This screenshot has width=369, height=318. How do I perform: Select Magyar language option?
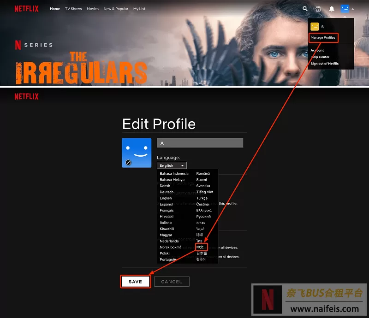[166, 235]
